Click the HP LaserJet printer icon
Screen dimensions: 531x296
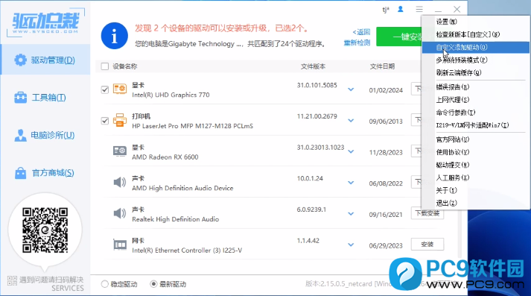[120, 121]
